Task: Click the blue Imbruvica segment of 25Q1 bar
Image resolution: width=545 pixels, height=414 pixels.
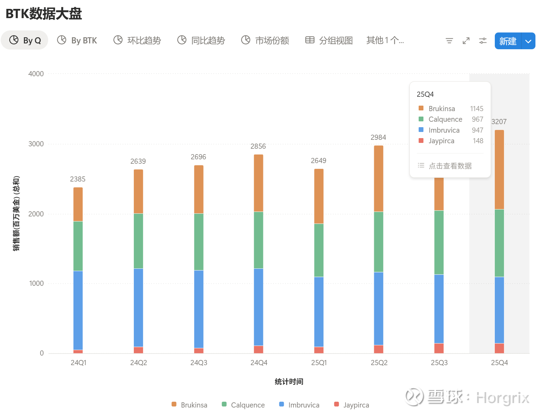Action: [319, 312]
